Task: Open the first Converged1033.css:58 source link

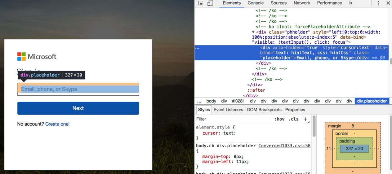Action: 285,146
